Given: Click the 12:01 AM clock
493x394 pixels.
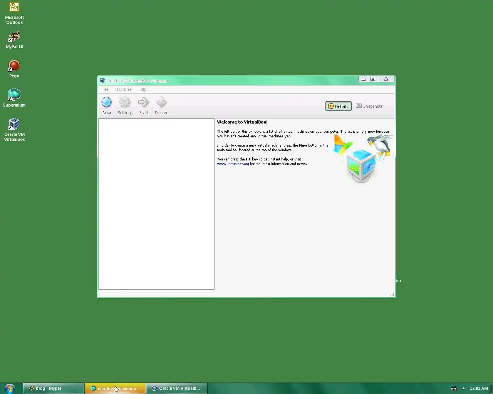Looking at the screenshot, I should pos(479,388).
